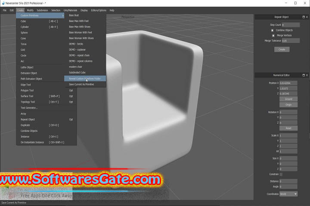The image size is (310, 206).
Task: Open the UVs/Materials menu
Action: 70,10
